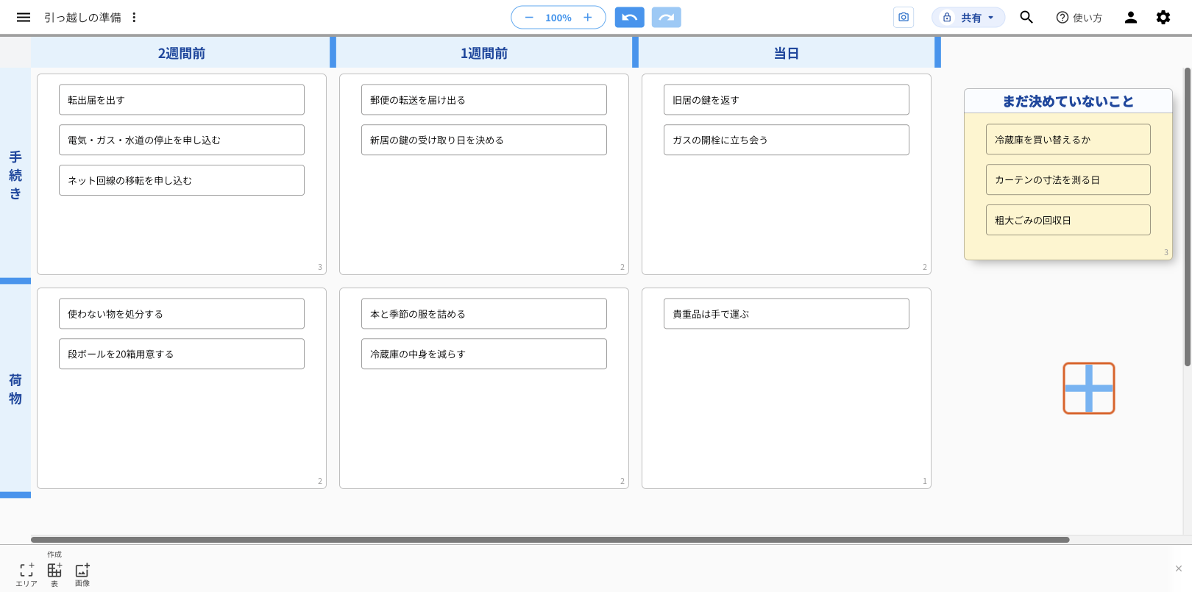The image size is (1192, 592).
Task: Close the bottom creation toolbar
Action: click(x=1179, y=568)
